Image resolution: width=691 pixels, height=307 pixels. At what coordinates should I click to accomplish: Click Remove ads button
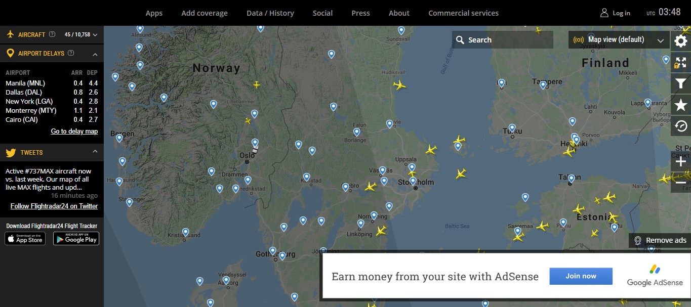tap(660, 241)
